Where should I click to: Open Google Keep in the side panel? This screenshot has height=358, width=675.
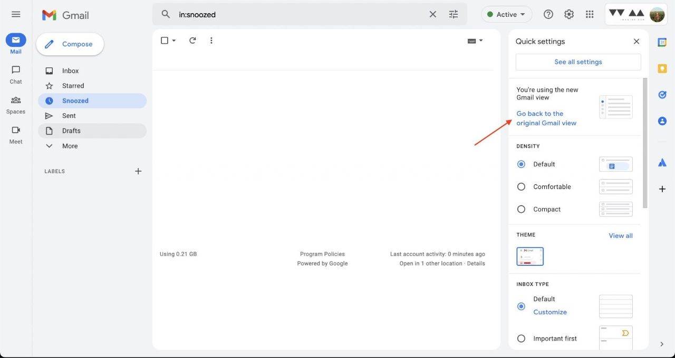click(x=662, y=67)
